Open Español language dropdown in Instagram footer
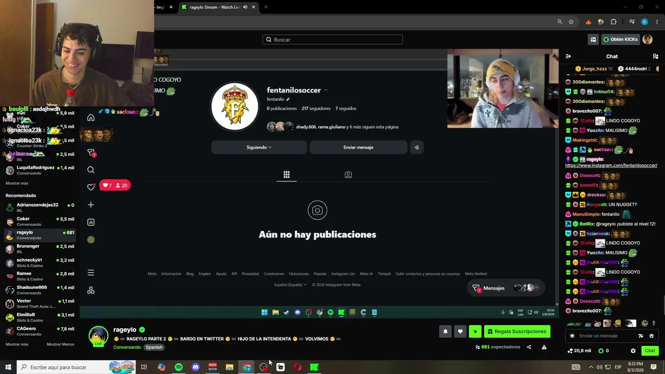The width and height of the screenshot is (665, 374). pos(290,285)
